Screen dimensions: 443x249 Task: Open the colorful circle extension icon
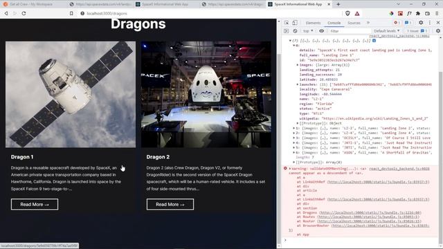point(391,13)
